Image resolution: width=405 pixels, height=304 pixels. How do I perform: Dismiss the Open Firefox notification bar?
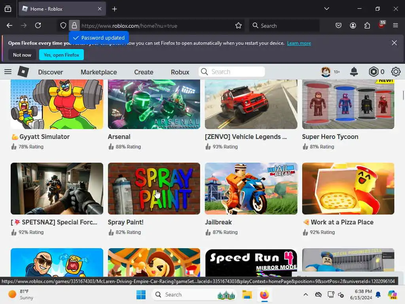coord(394,43)
